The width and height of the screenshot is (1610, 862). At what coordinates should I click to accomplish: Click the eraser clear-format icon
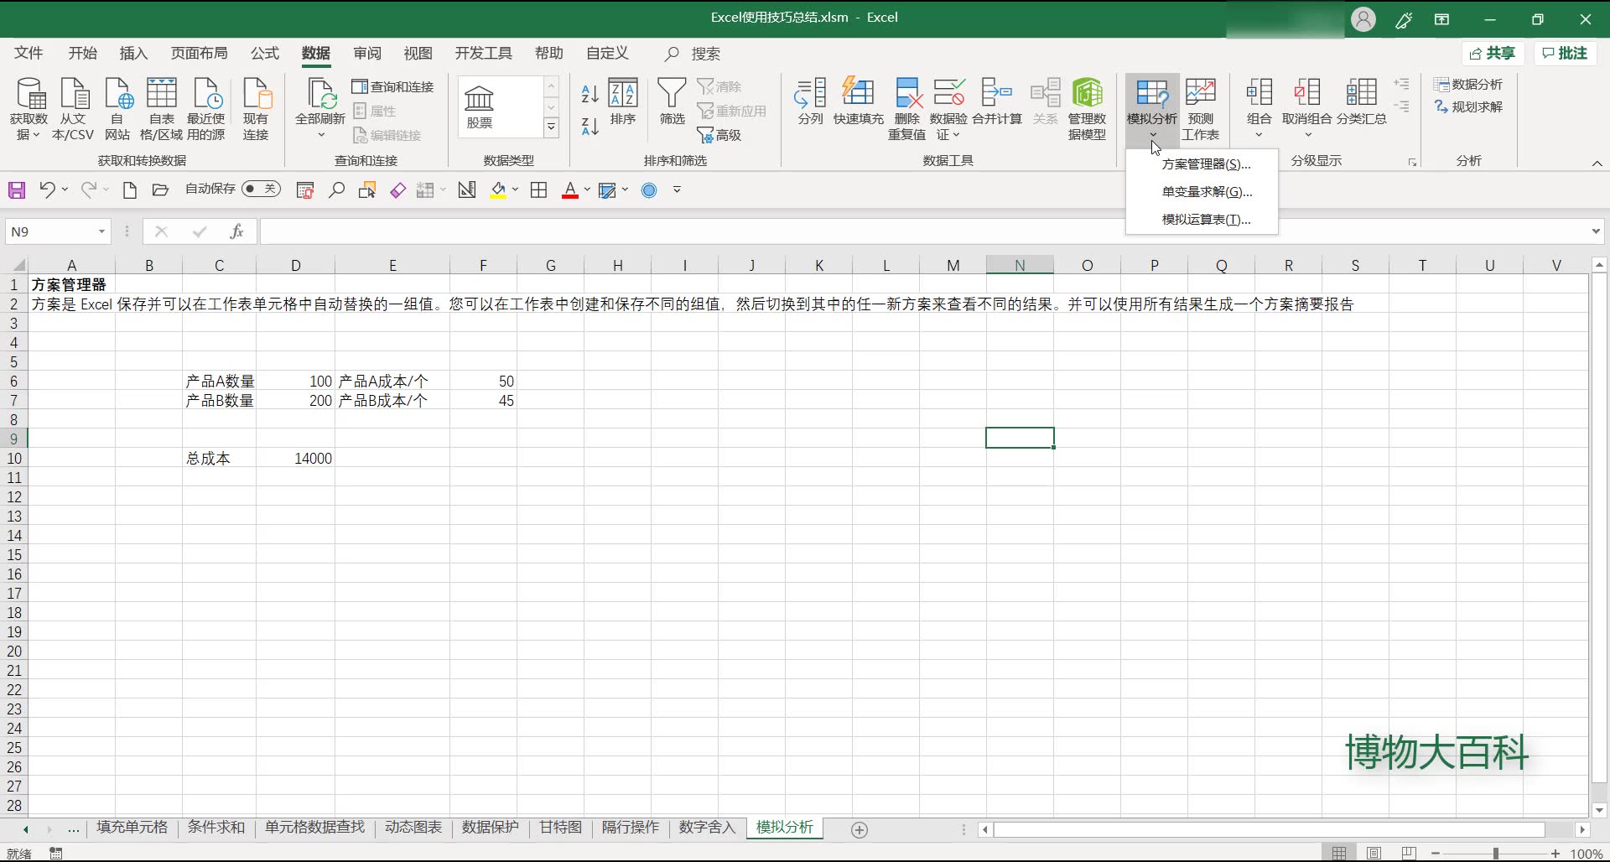click(397, 190)
